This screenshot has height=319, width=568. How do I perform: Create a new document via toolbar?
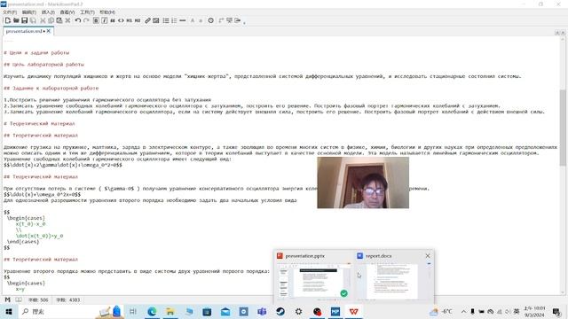(x=8, y=20)
